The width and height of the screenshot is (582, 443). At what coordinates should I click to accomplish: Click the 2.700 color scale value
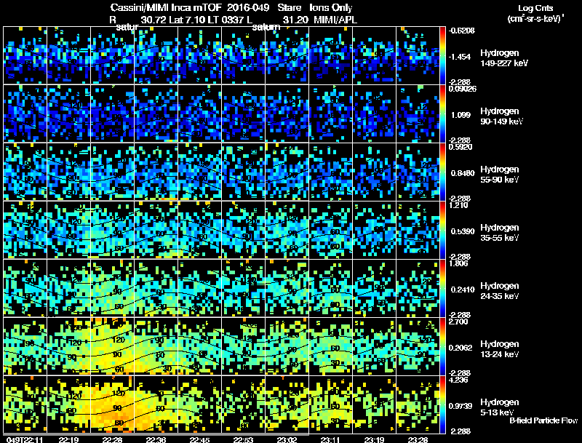tap(459, 322)
